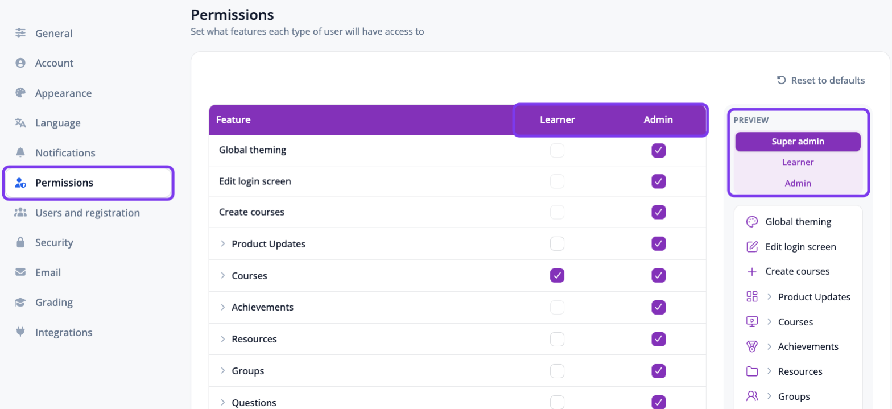Switch to Language settings

[57, 123]
